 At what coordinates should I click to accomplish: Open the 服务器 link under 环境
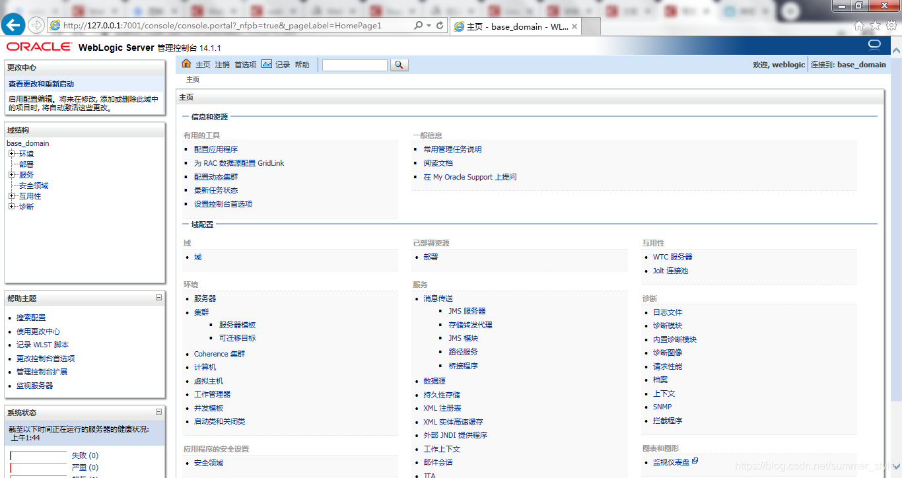click(x=205, y=298)
